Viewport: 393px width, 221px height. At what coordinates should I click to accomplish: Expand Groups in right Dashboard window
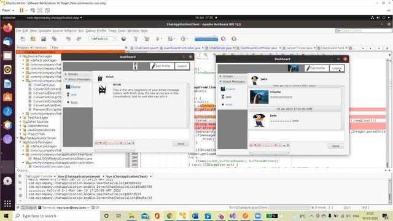[x=220, y=76]
